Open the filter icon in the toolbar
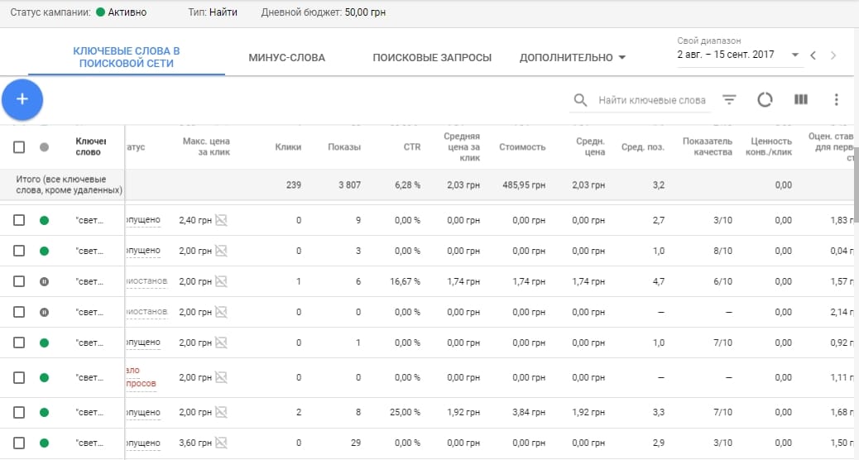 click(x=728, y=99)
